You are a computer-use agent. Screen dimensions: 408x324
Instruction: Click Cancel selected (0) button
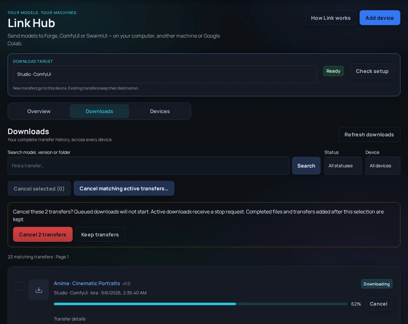point(39,189)
